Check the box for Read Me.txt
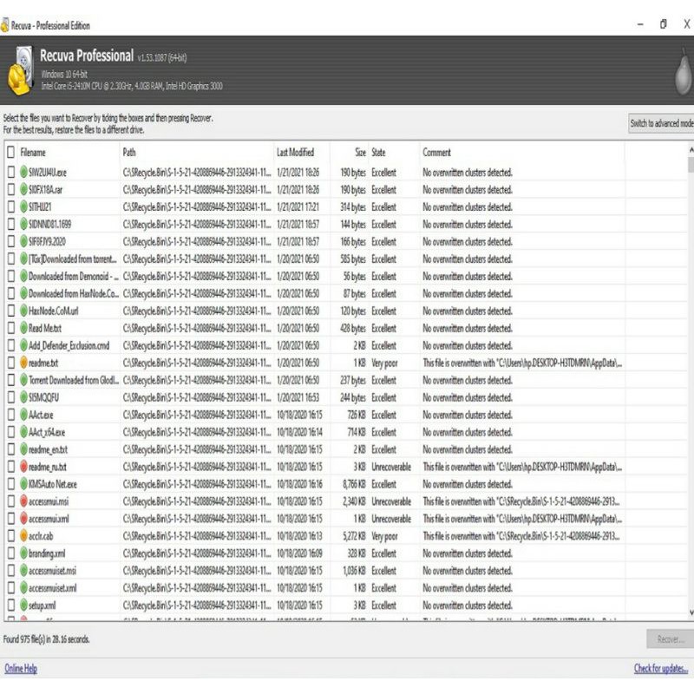Image resolution: width=694 pixels, height=694 pixels. (10, 328)
